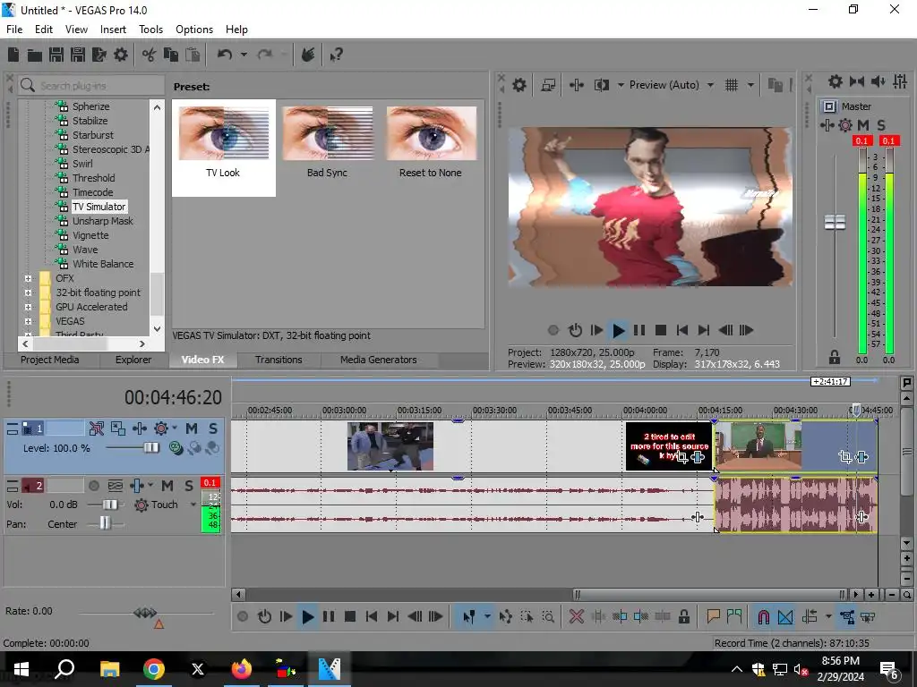The height and width of the screenshot is (687, 917).
Task: Insert a region with green flags icon
Action: point(734,616)
